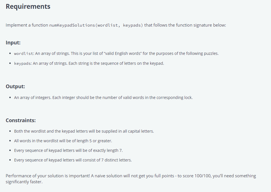Click the words "significantly faster"
Screen dimensions: 271x192
24,182
